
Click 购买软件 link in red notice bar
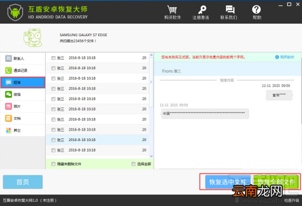tap(285, 57)
